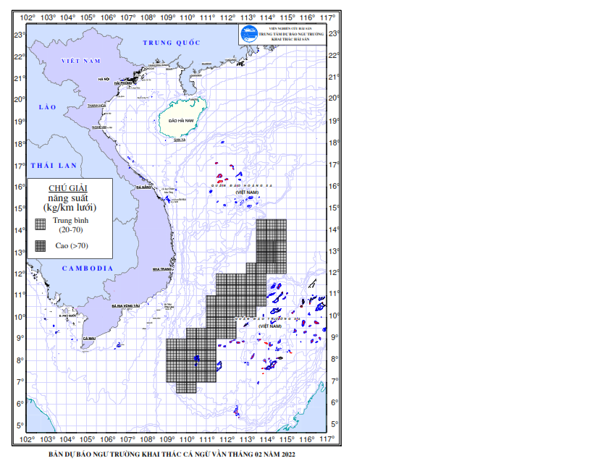Click the Thanh Hóa label
This screenshot has width=593, height=474.
(96, 106)
